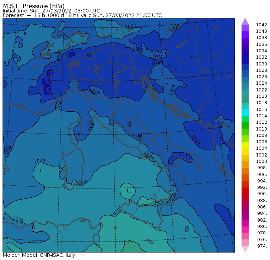Click the '1022' contour label near Tunisia
Viewport: 270px width, 260px height.
(116, 212)
